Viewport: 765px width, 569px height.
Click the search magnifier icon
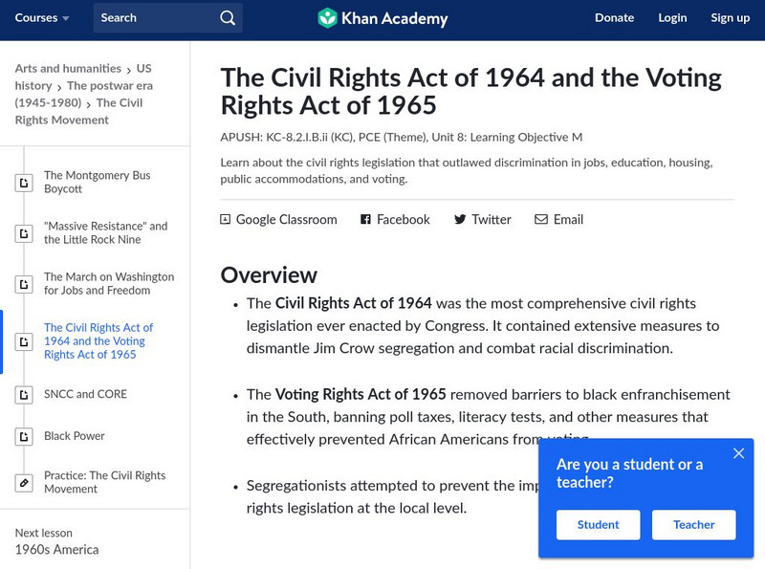[227, 18]
